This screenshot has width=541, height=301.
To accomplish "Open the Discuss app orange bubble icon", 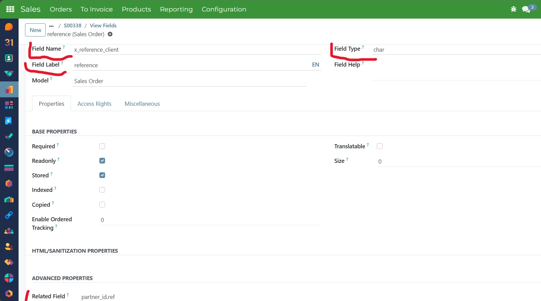I will pos(9,27).
